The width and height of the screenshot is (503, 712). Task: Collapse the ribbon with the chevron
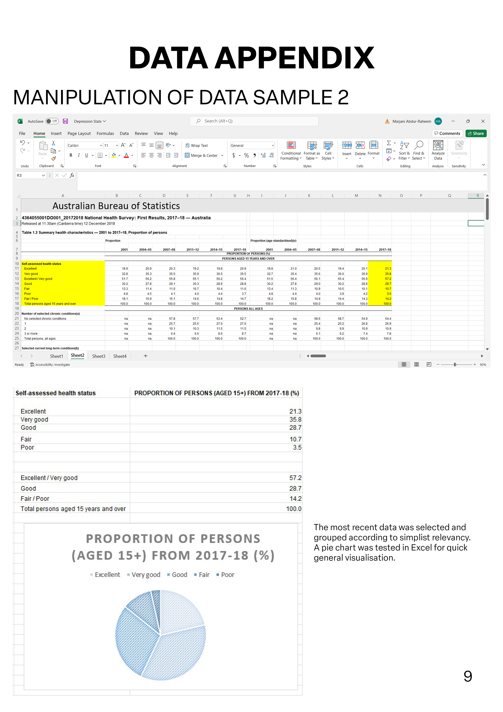coord(483,165)
